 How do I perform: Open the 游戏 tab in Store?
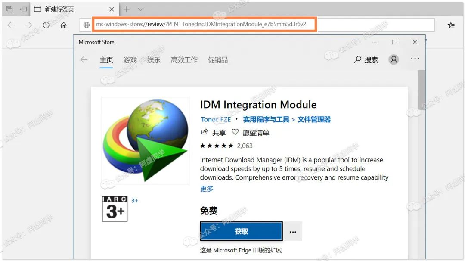(x=130, y=60)
